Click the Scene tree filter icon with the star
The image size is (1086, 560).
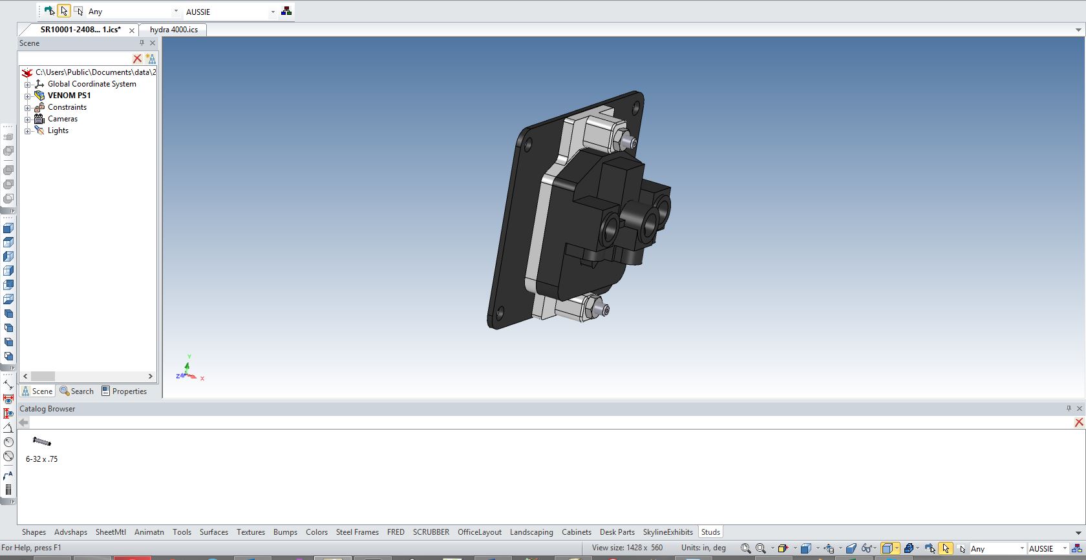(151, 59)
